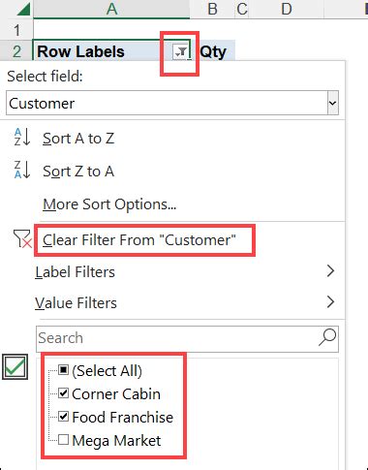Expand the Label Filters submenu arrow
The width and height of the screenshot is (368, 470).
tap(330, 271)
